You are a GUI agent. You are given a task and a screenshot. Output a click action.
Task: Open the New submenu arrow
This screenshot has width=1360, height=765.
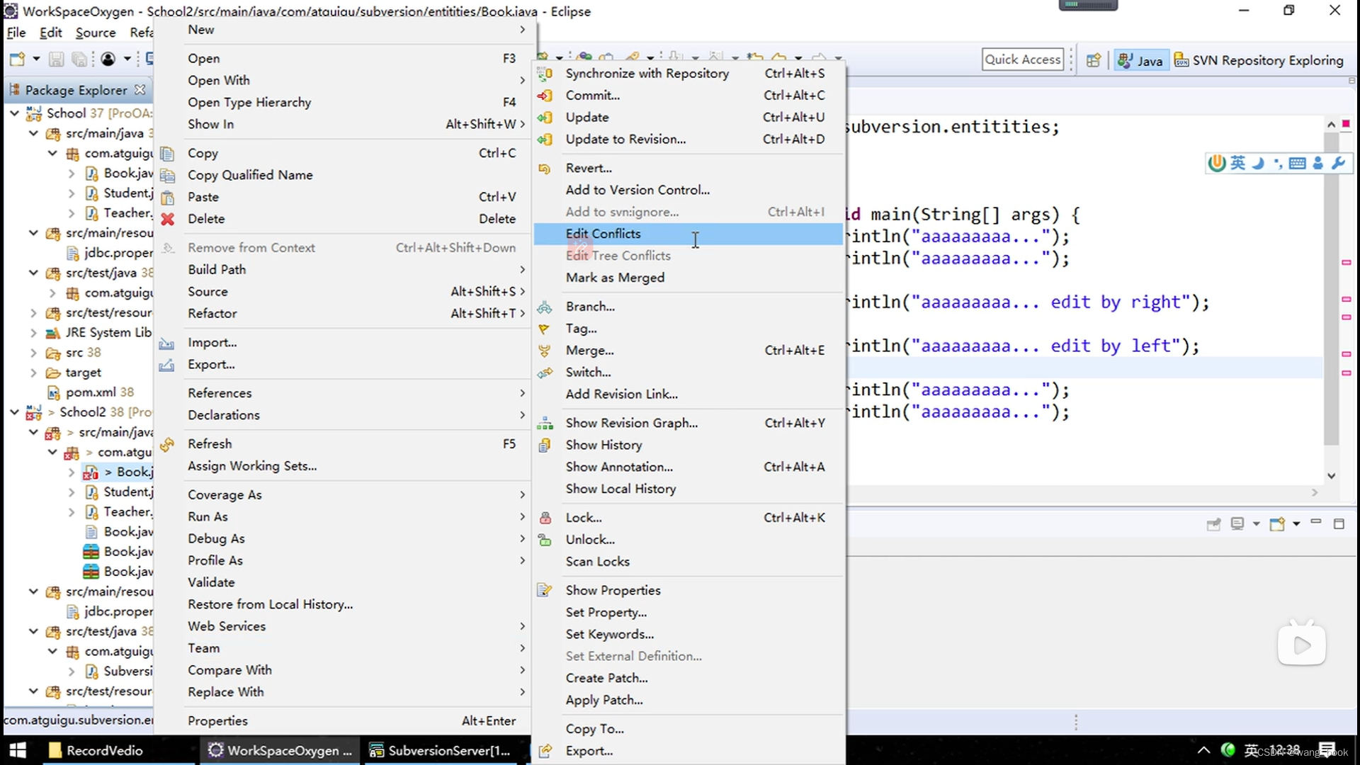click(x=522, y=30)
